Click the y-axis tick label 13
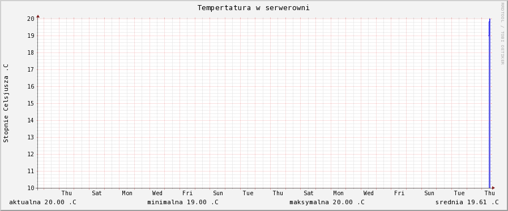508x211 pixels. tap(31, 137)
